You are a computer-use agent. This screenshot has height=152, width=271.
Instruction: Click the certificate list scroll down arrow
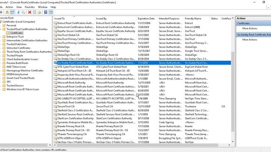[232, 142]
